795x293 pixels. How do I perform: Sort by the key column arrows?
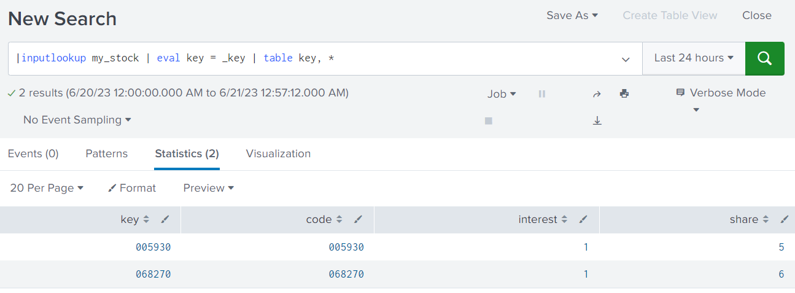(146, 219)
